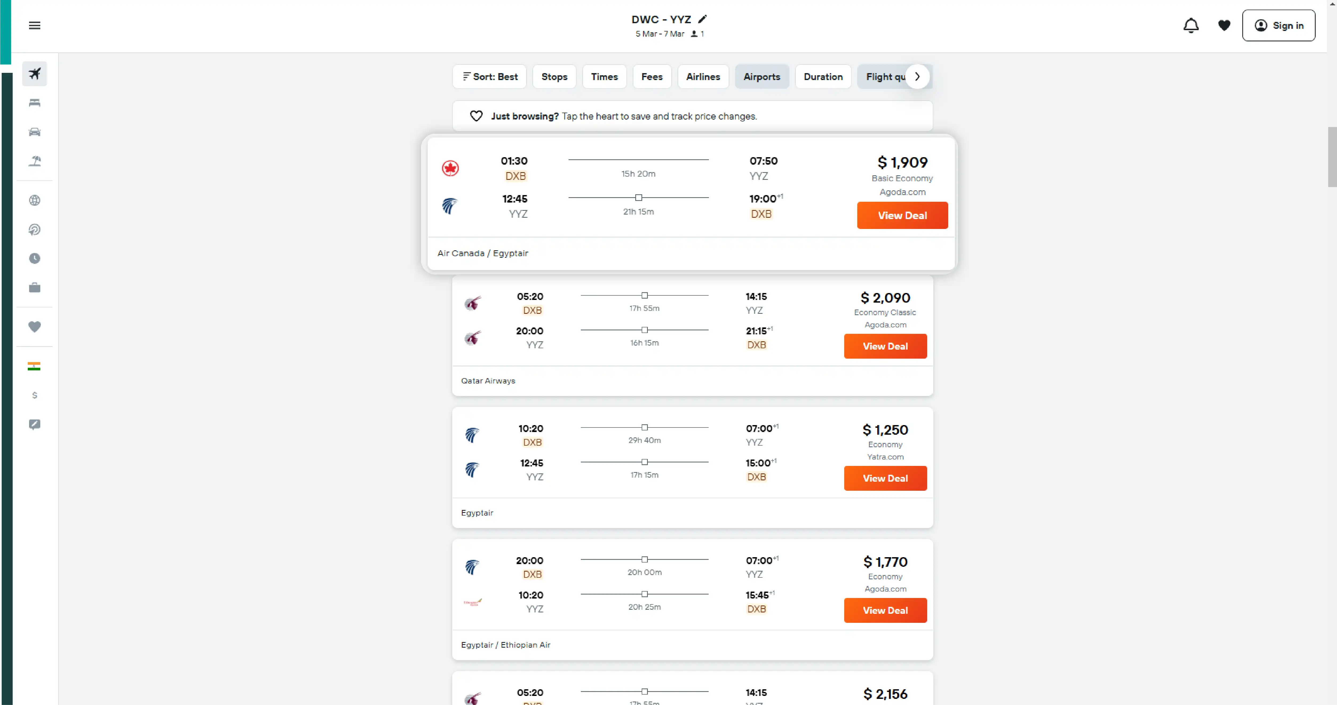The width and height of the screenshot is (1337, 705).
Task: Open recent searches with the clock icon
Action: tap(34, 258)
